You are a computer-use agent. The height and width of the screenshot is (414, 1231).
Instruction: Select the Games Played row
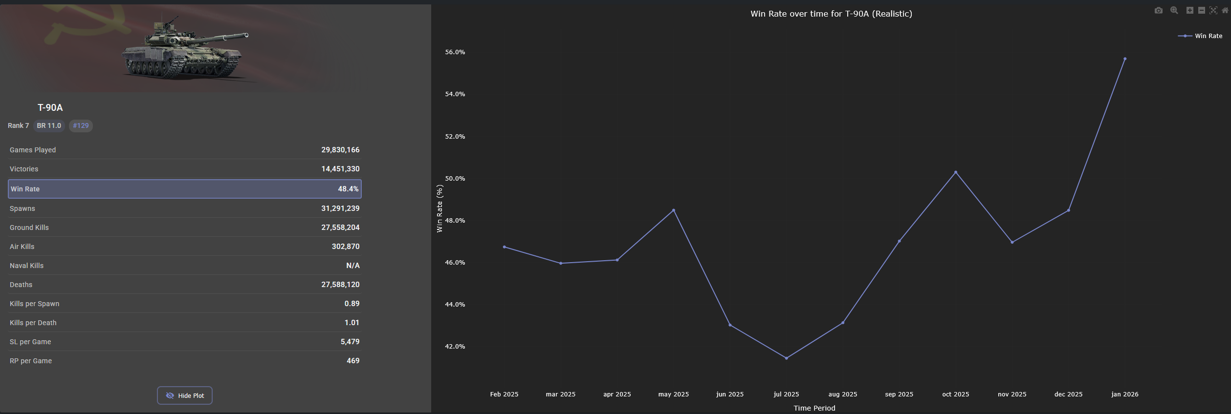(x=185, y=150)
